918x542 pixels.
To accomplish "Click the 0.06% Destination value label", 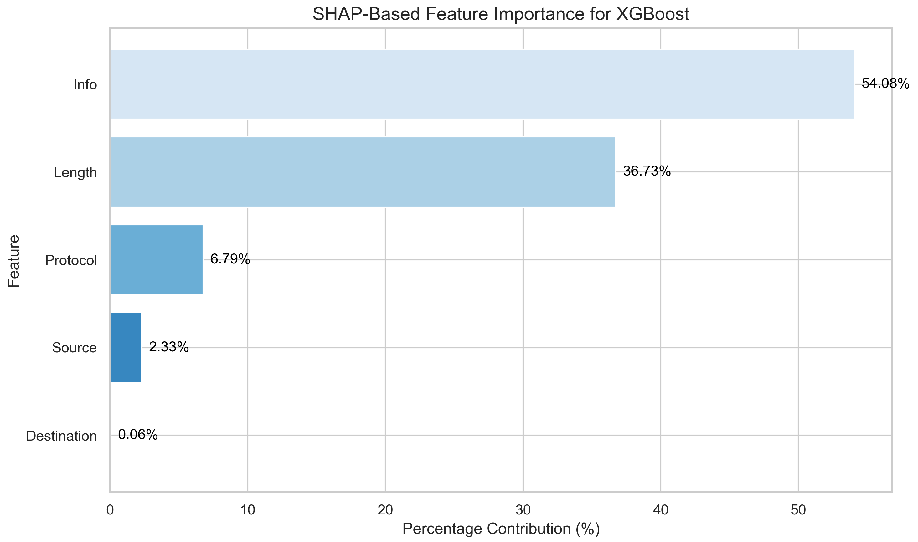I will [138, 435].
